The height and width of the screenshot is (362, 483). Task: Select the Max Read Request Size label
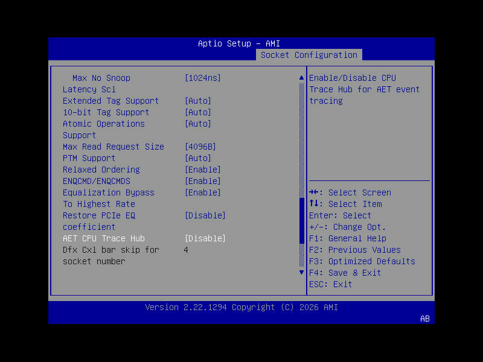pyautogui.click(x=114, y=147)
